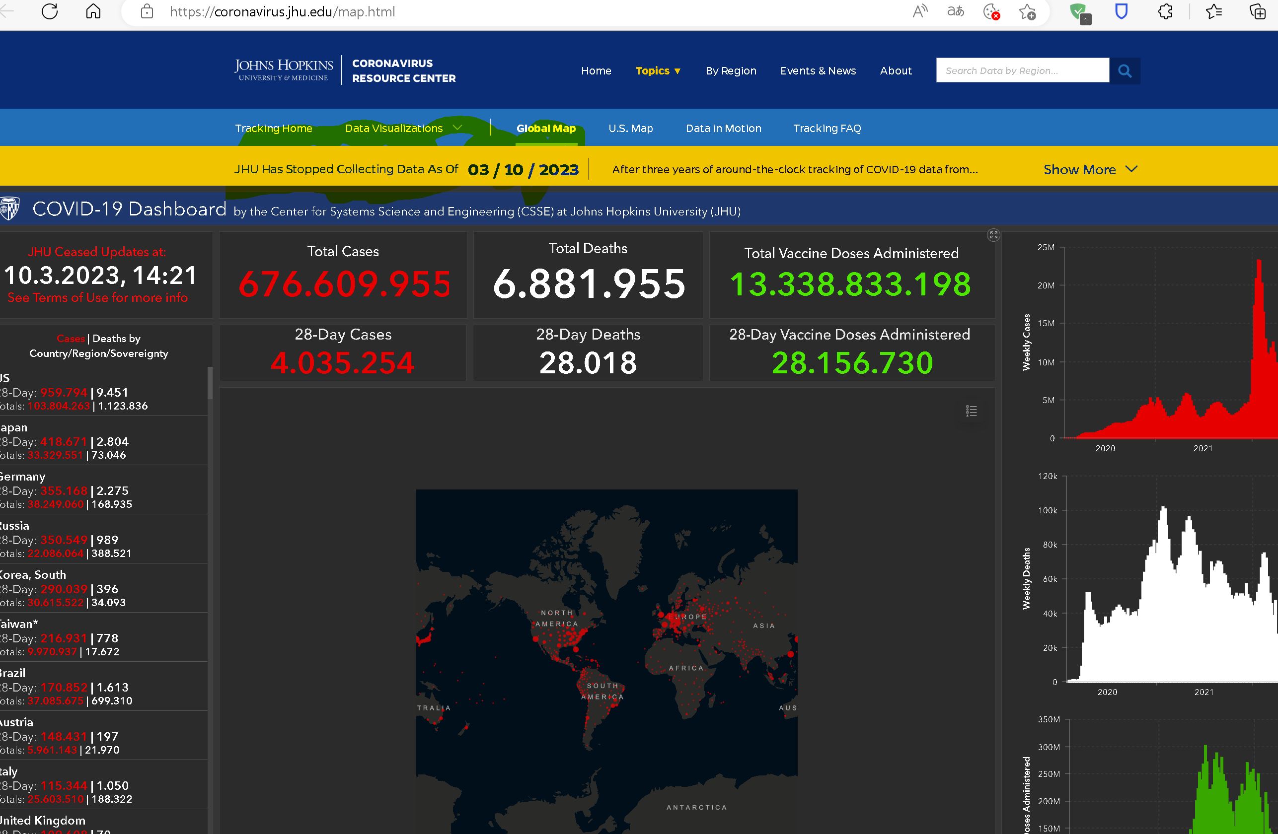Screen dimensions: 1278x834
Task: Expand the Show More notice
Action: [1090, 170]
